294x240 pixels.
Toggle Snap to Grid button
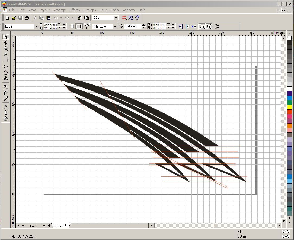[181, 26]
